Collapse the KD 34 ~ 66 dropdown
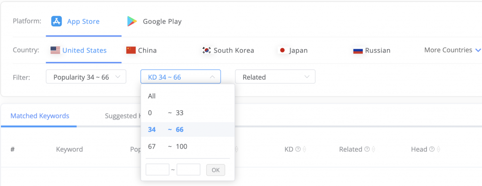 [180, 77]
